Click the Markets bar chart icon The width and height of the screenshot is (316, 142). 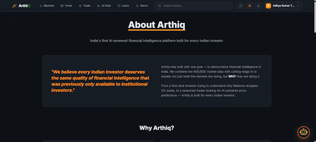pos(41,6)
